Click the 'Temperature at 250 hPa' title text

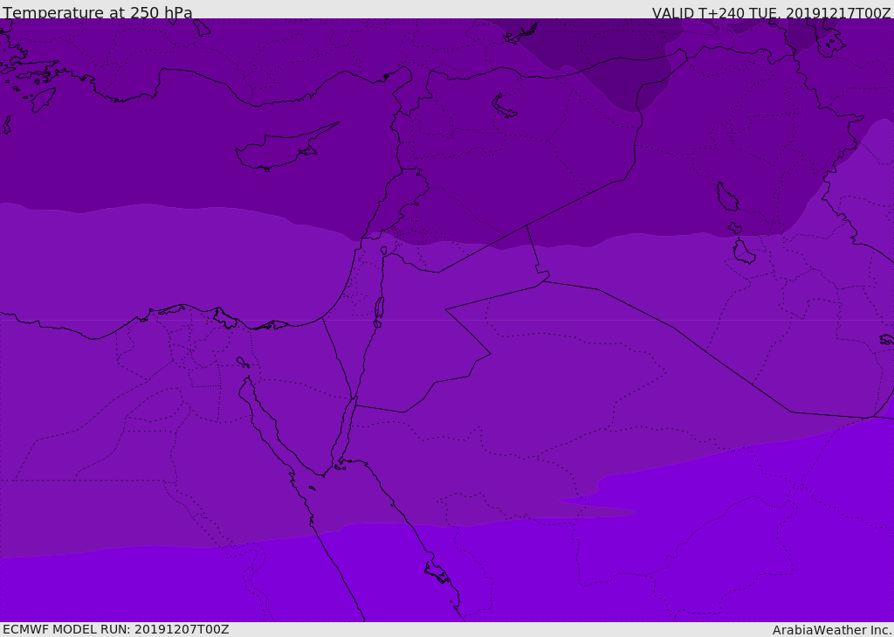click(x=98, y=12)
